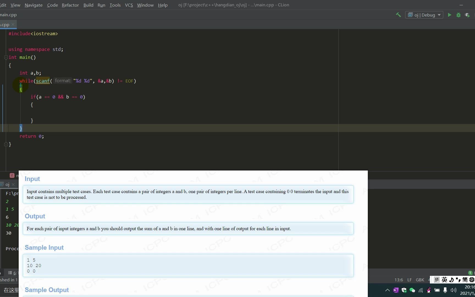475x297 pixels.
Task: Click the return 0; statement
Action: [32, 136]
